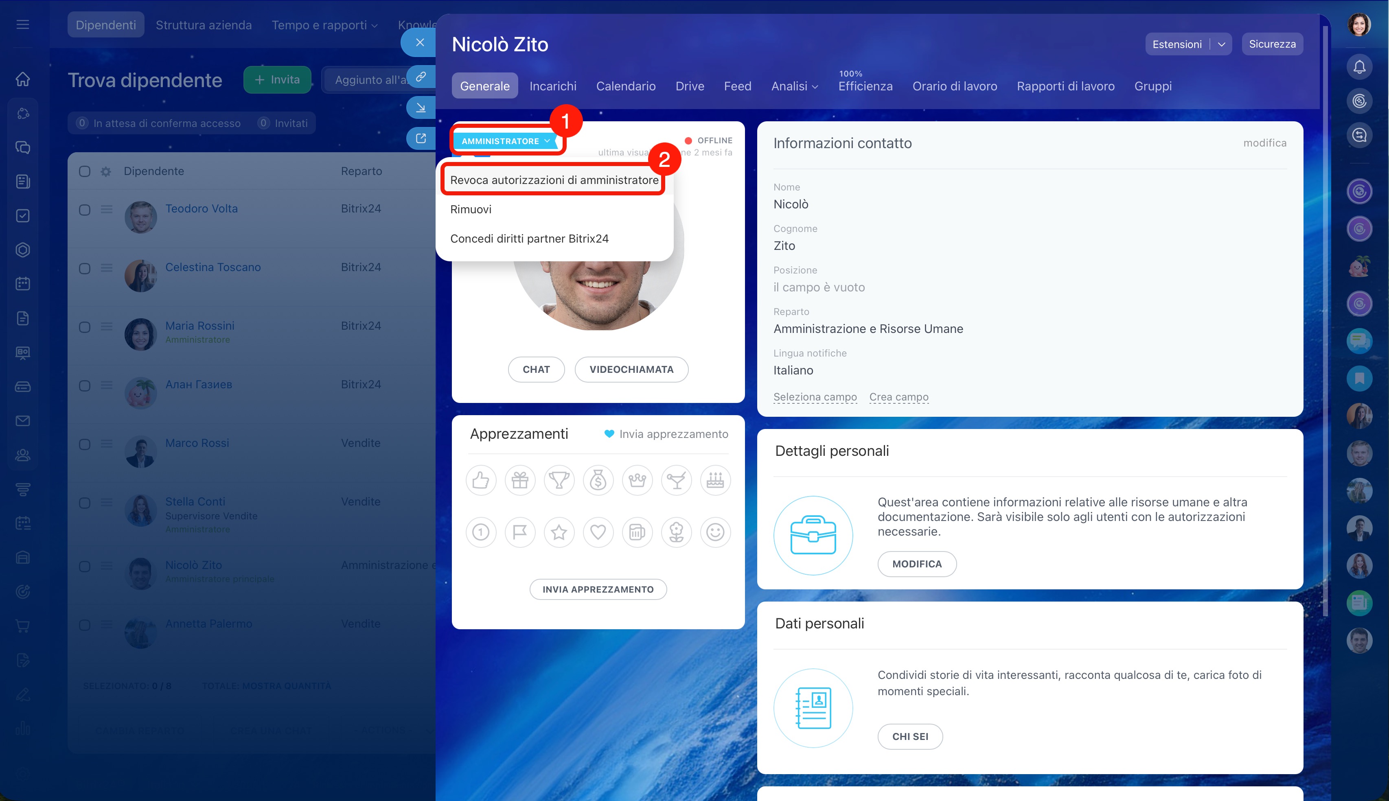Click the thumbs-up appreciation icon
This screenshot has width=1389, height=801.
(x=480, y=480)
